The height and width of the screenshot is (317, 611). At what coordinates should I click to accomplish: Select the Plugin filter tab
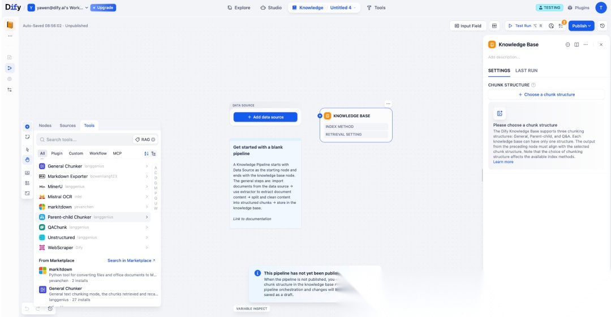click(x=57, y=153)
